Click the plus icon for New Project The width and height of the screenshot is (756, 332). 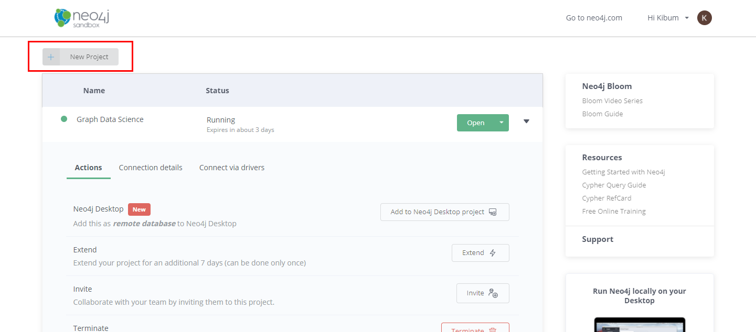click(51, 57)
